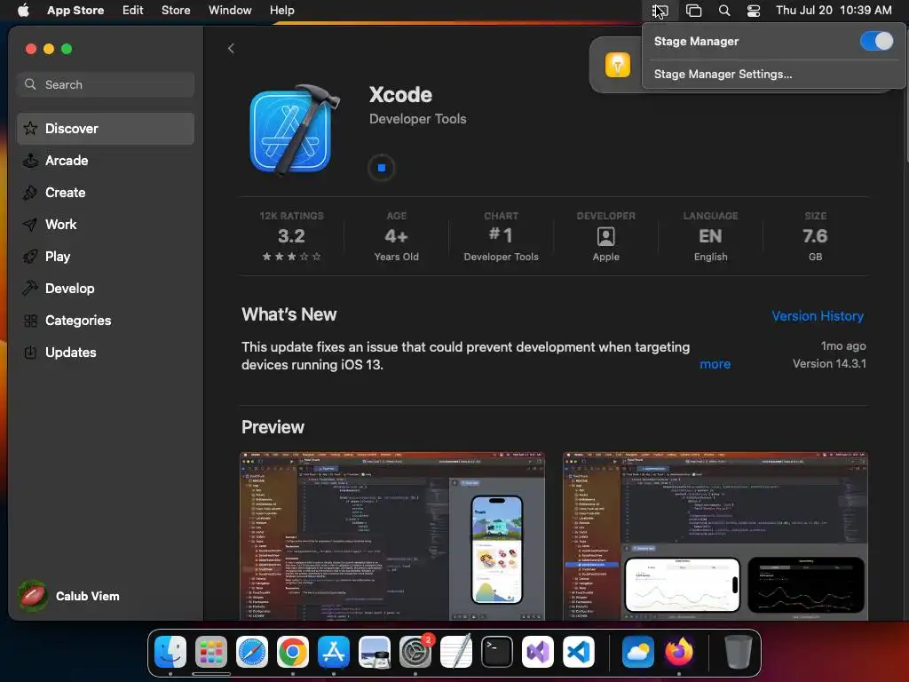909x682 pixels.
Task: Open App Store from the Dock
Action: click(334, 652)
